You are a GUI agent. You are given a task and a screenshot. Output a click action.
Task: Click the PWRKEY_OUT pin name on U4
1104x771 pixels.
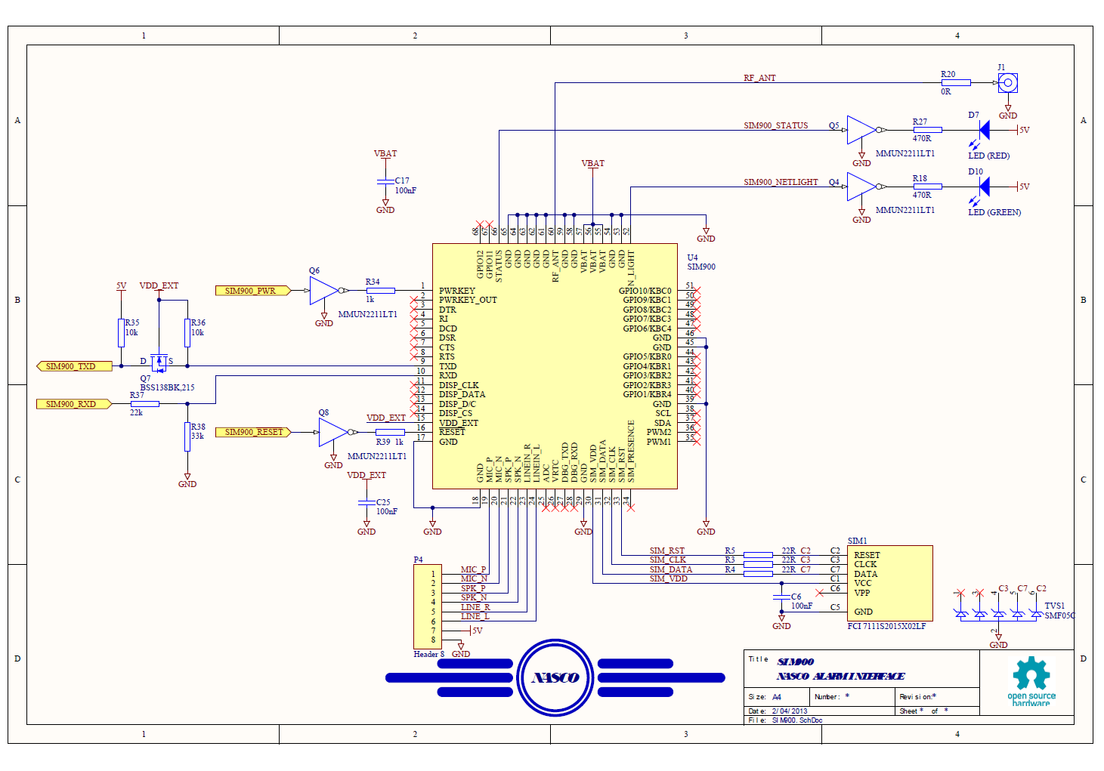(x=468, y=300)
